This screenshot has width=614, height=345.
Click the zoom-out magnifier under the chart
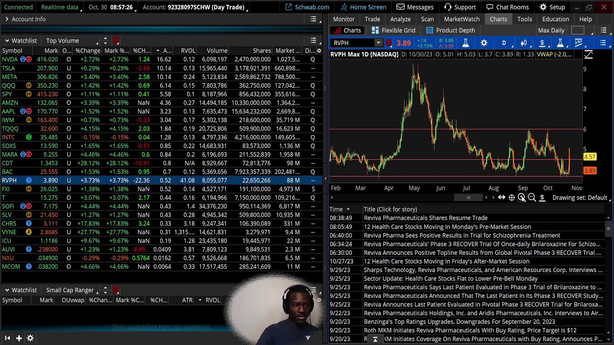[531, 198]
